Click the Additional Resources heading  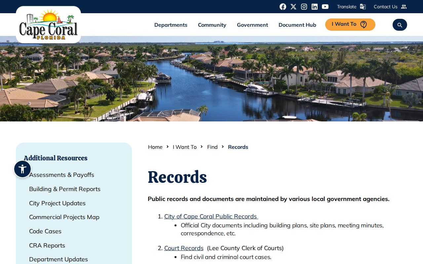56,158
